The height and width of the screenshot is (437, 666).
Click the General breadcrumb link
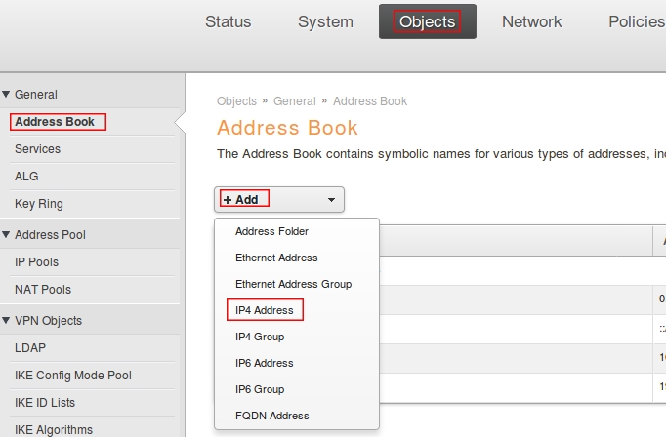pos(294,101)
